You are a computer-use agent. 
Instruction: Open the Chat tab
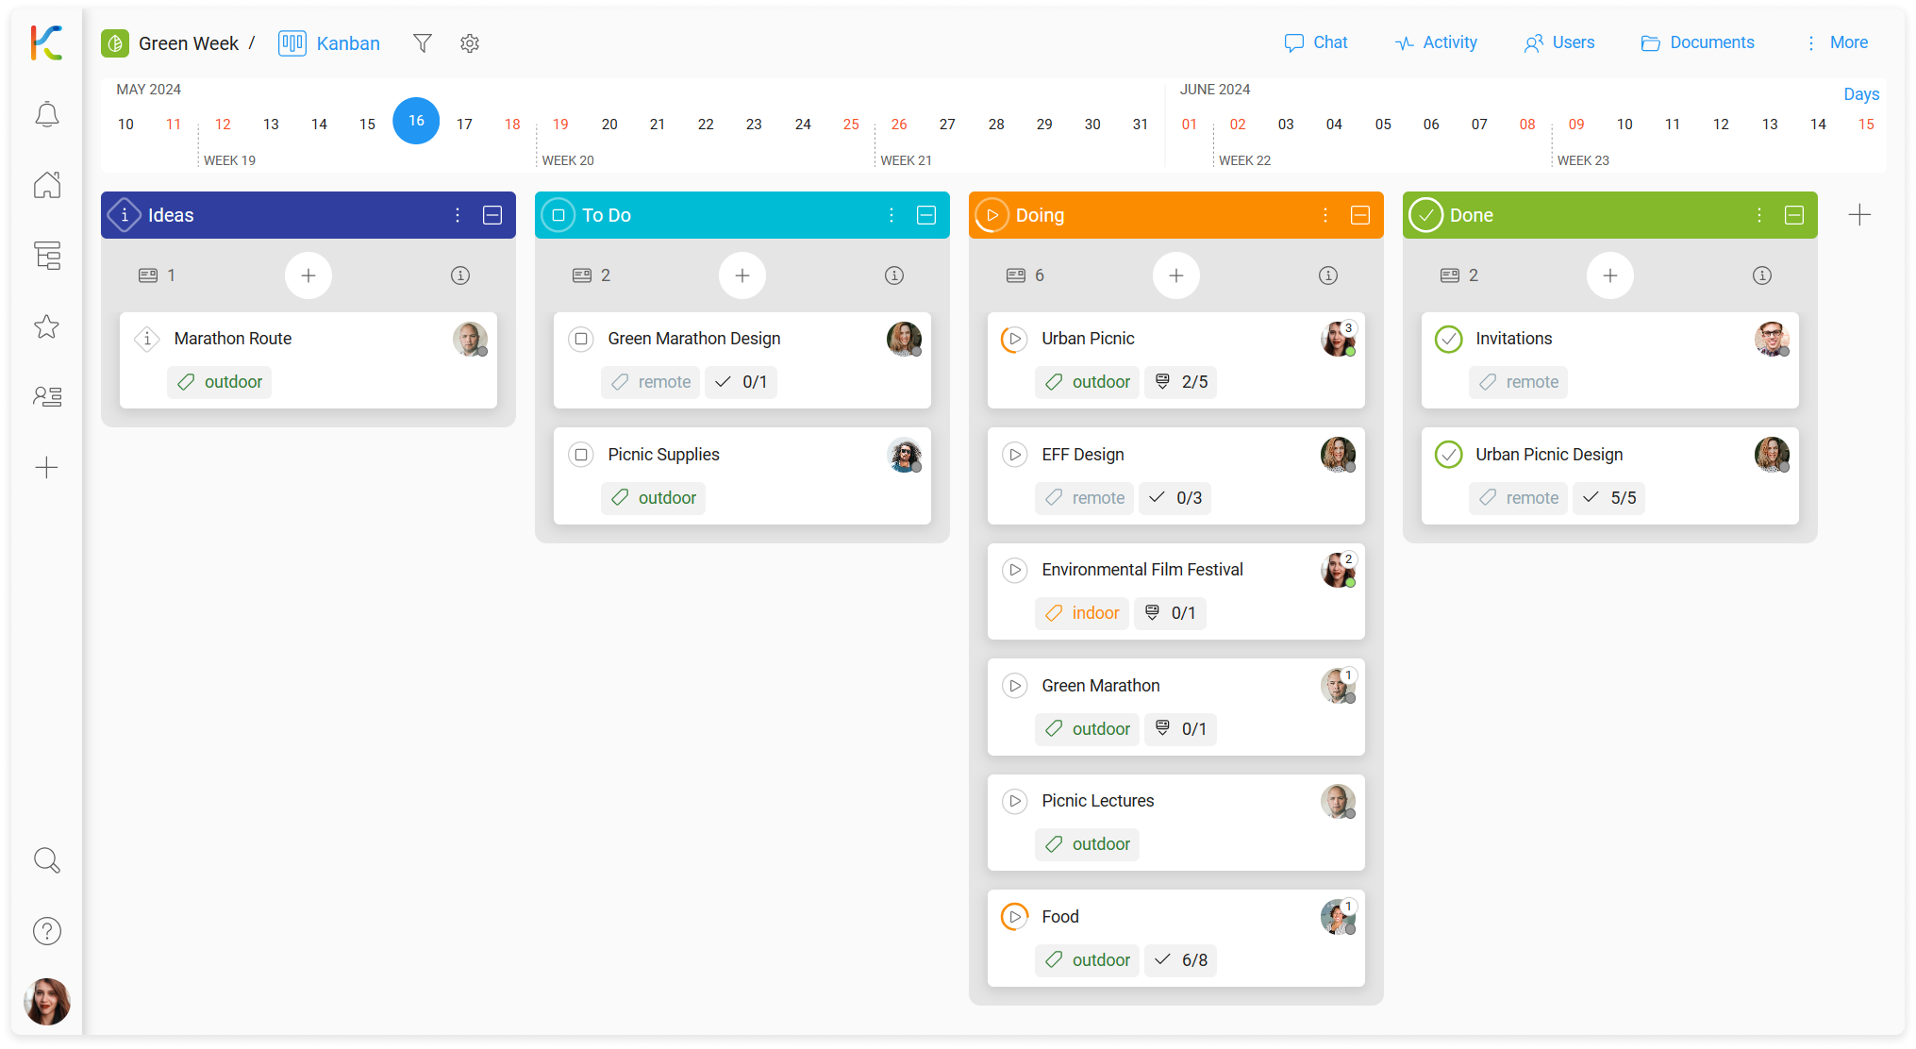coord(1316,42)
